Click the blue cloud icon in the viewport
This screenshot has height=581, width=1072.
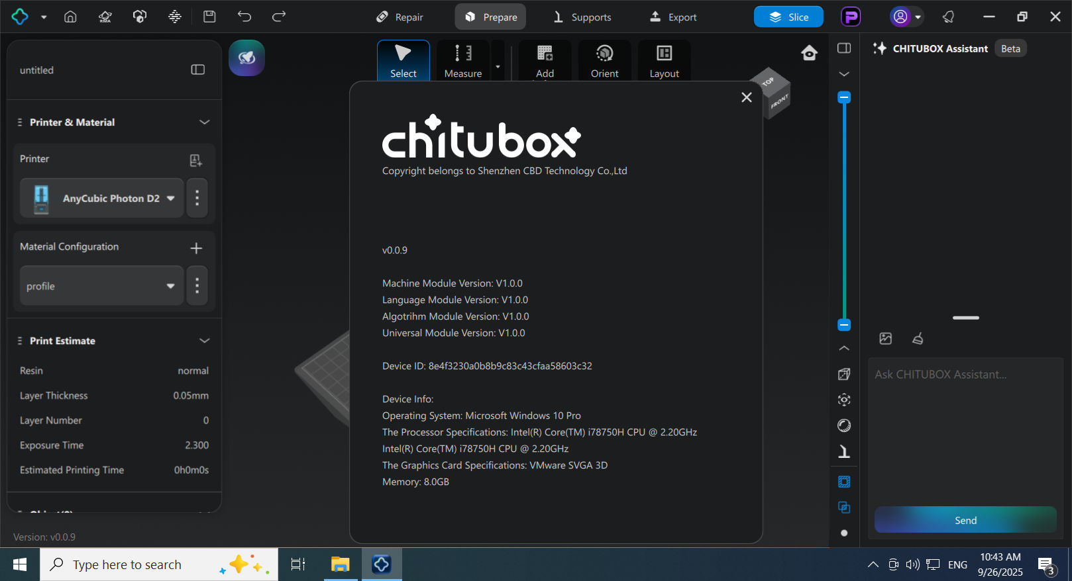coord(246,58)
